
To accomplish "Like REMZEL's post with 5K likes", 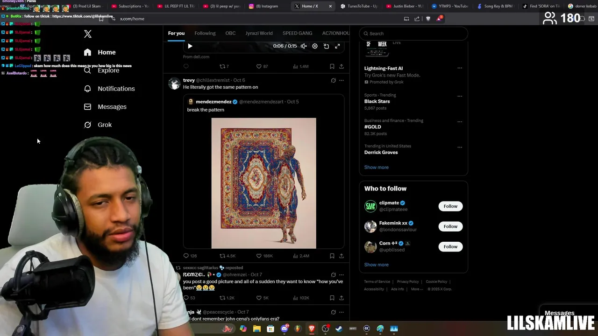I will pos(263,298).
